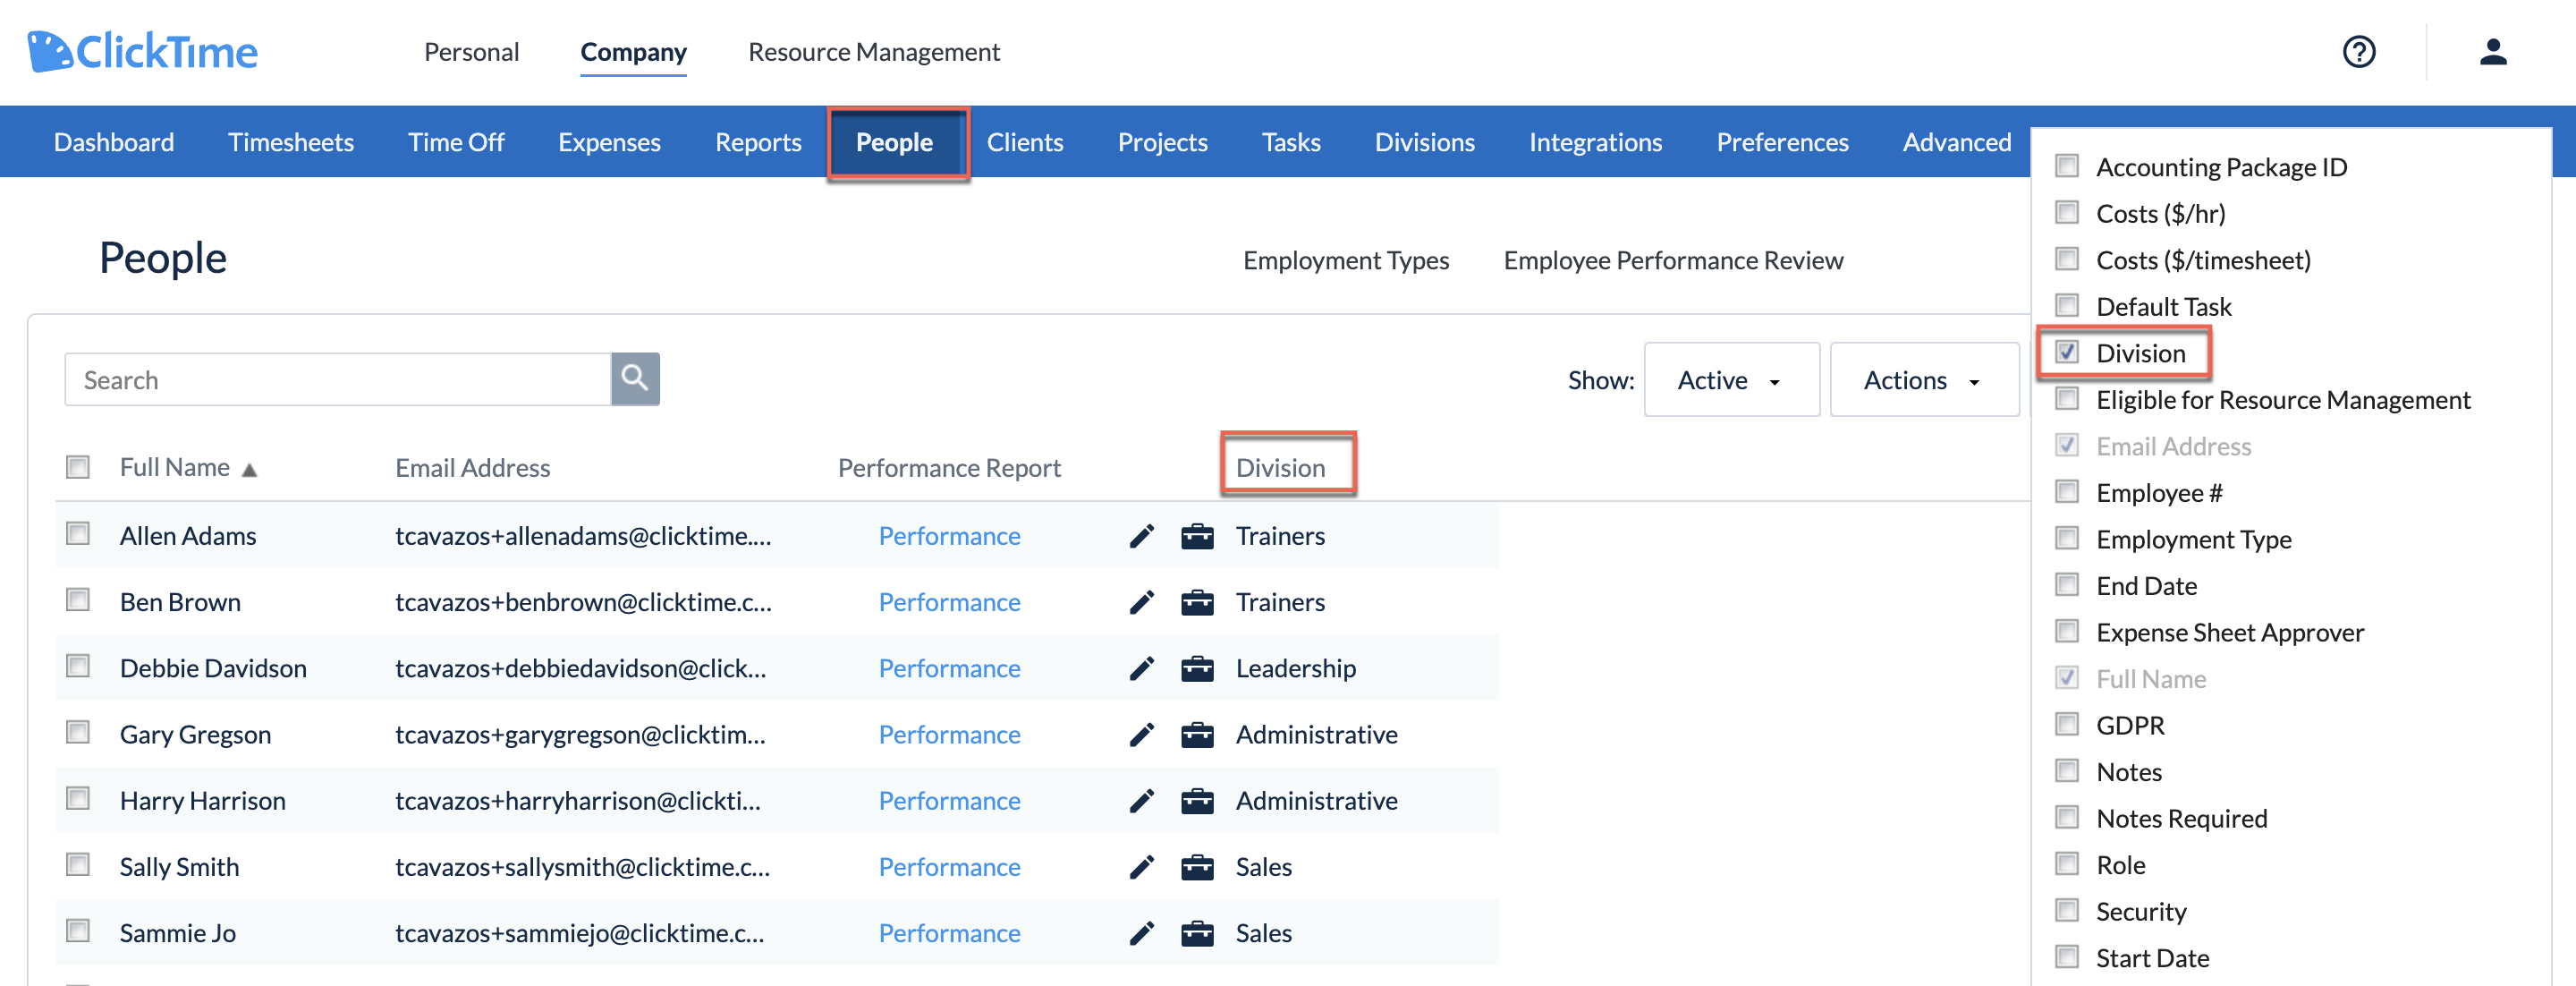The image size is (2576, 986).
Task: Enable the Security column checkbox
Action: [2067, 910]
